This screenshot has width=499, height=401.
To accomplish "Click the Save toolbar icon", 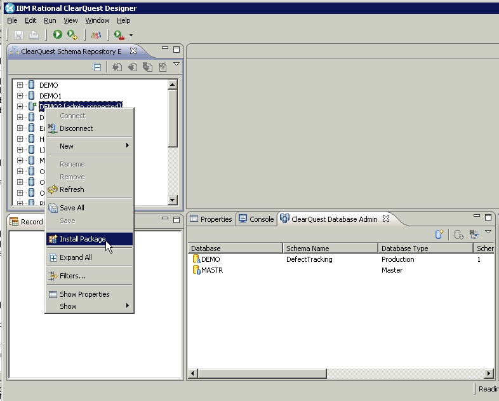I will pos(19,35).
